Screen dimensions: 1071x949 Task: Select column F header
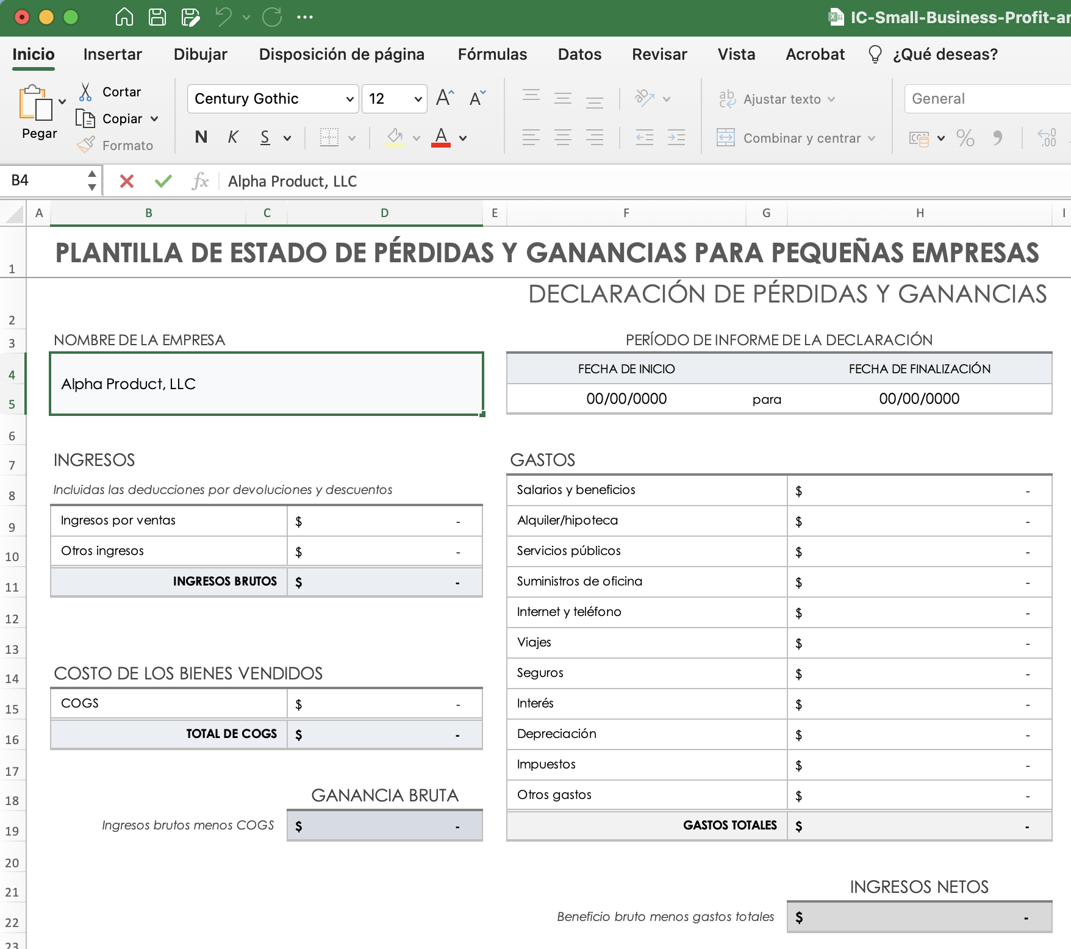626,213
